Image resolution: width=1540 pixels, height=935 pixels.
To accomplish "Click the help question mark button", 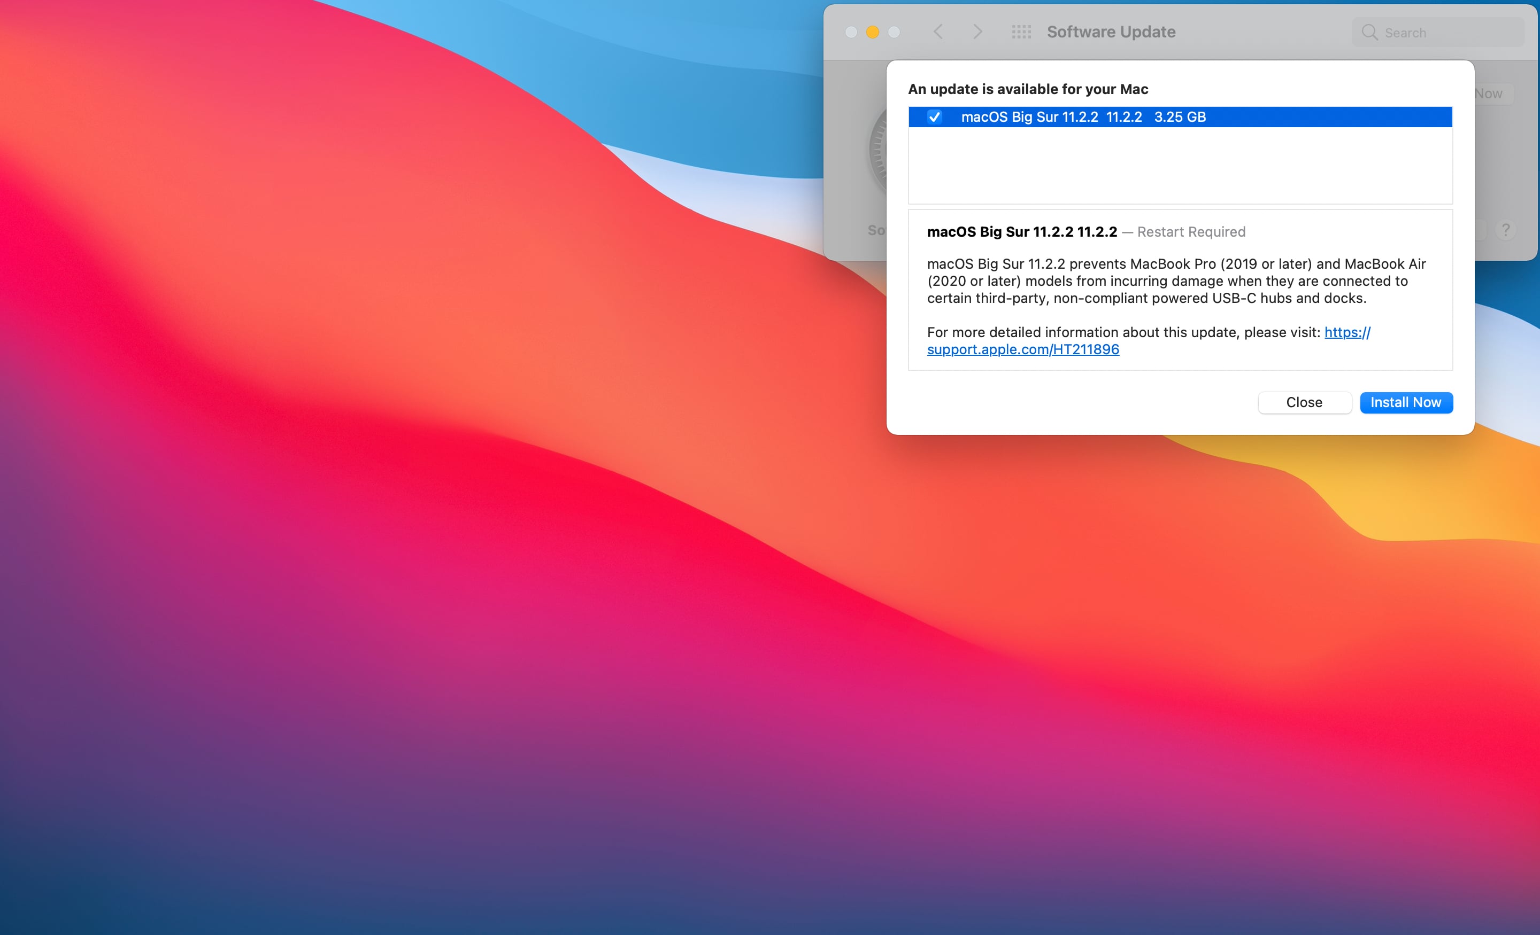I will 1506,230.
